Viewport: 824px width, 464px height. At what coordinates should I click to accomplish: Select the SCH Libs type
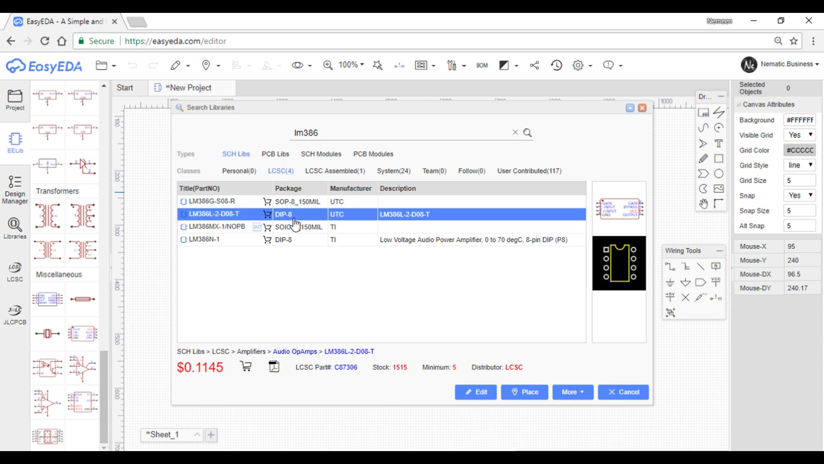pyautogui.click(x=236, y=154)
